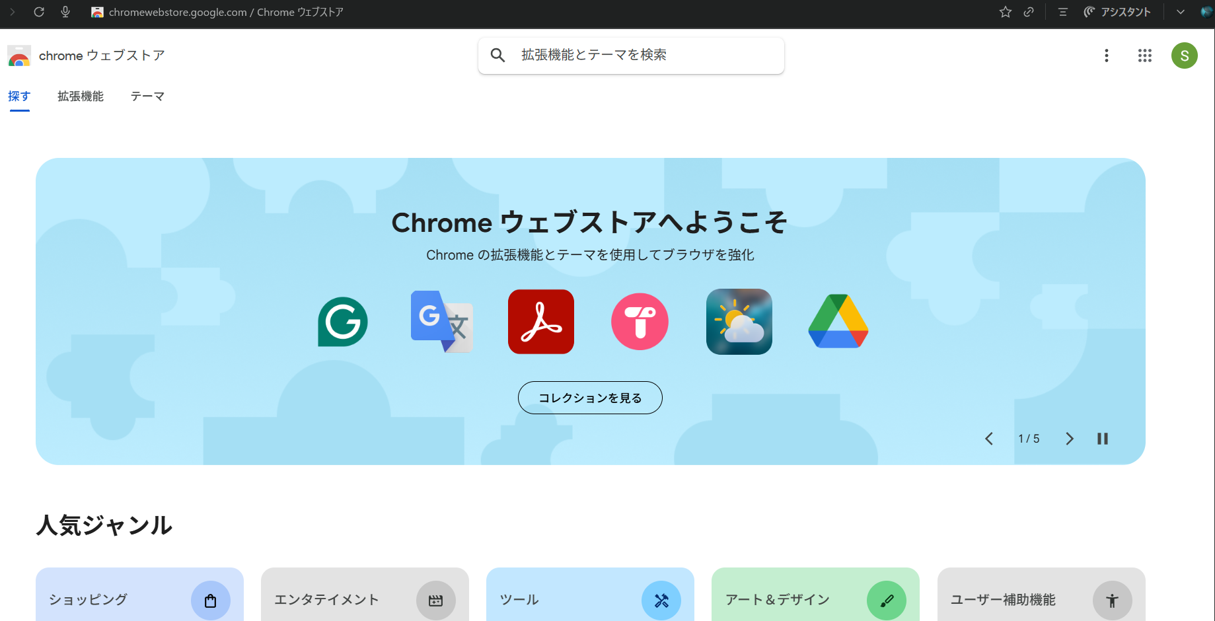Open the Tampermonkey extension icon
The height and width of the screenshot is (621, 1215).
pyautogui.click(x=640, y=322)
